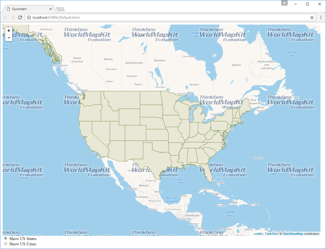Bookmark this page with the star
Viewport: 326px width, 249px height.
coord(312,17)
